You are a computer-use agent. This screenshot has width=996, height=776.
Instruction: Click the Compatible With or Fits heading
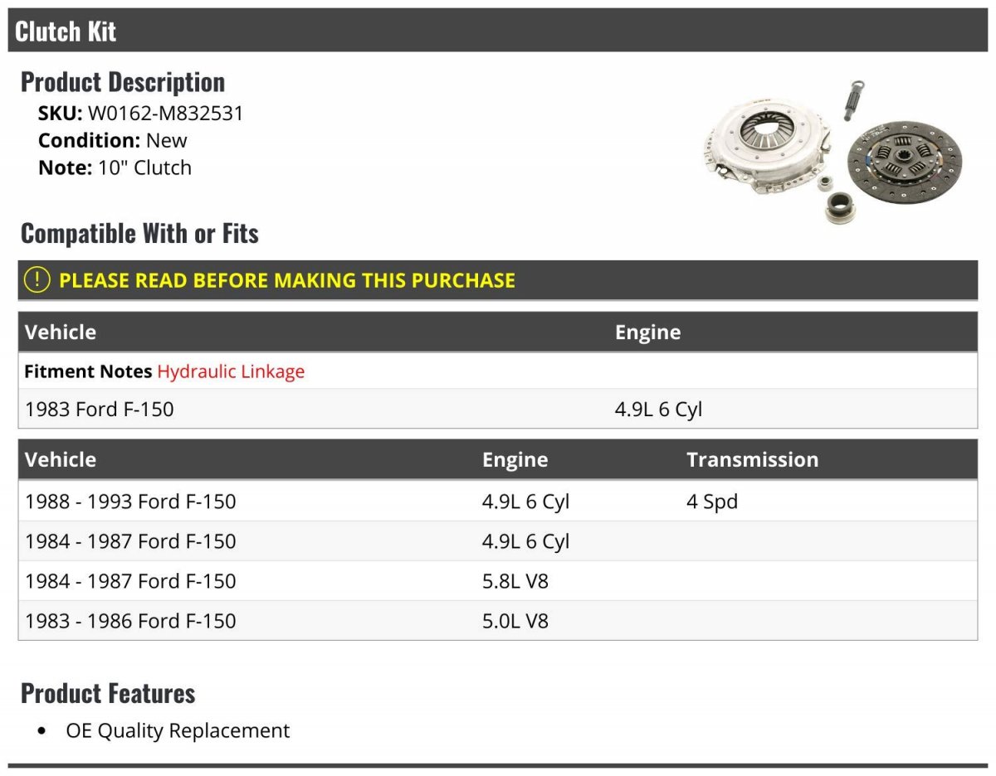click(x=139, y=234)
